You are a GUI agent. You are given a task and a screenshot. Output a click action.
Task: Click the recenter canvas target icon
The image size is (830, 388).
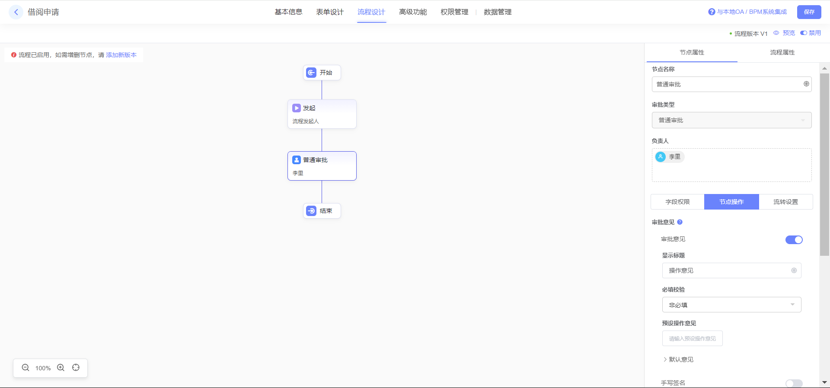click(x=76, y=368)
